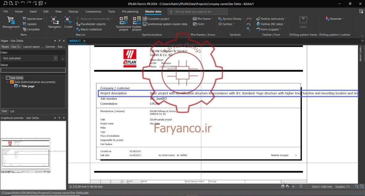Open Generate drilling pattern dropdown
Screen dimensions: 365x196
pos(335,19)
